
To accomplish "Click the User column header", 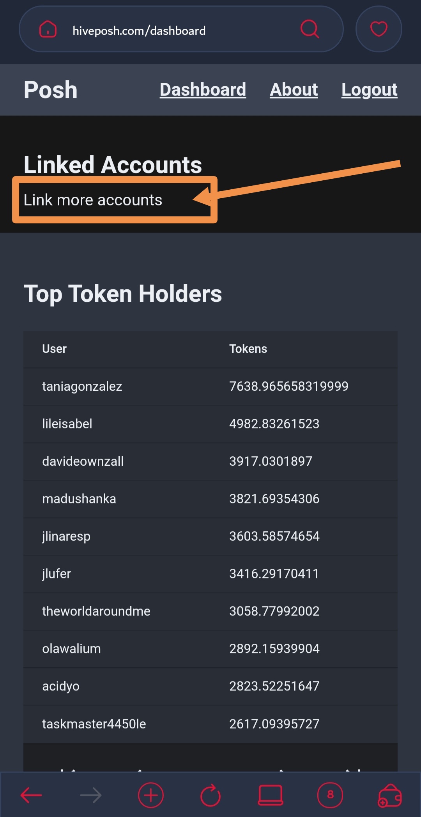I will pyautogui.click(x=54, y=349).
